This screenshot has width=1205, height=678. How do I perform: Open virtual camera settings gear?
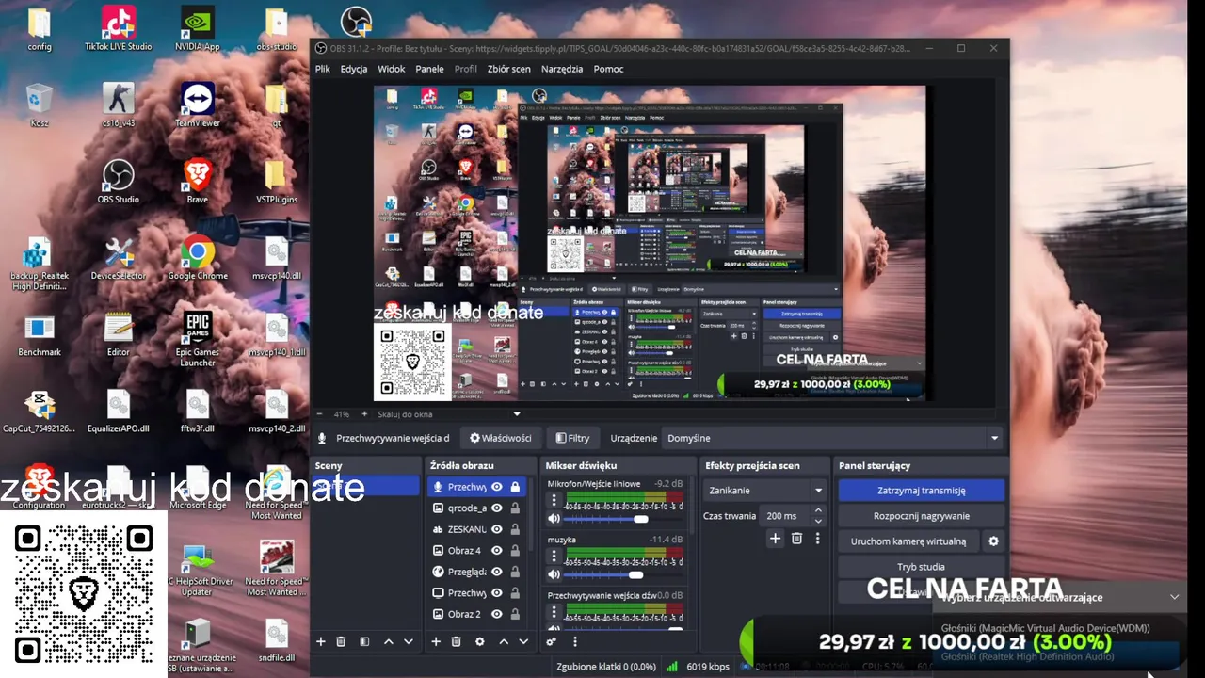click(993, 541)
